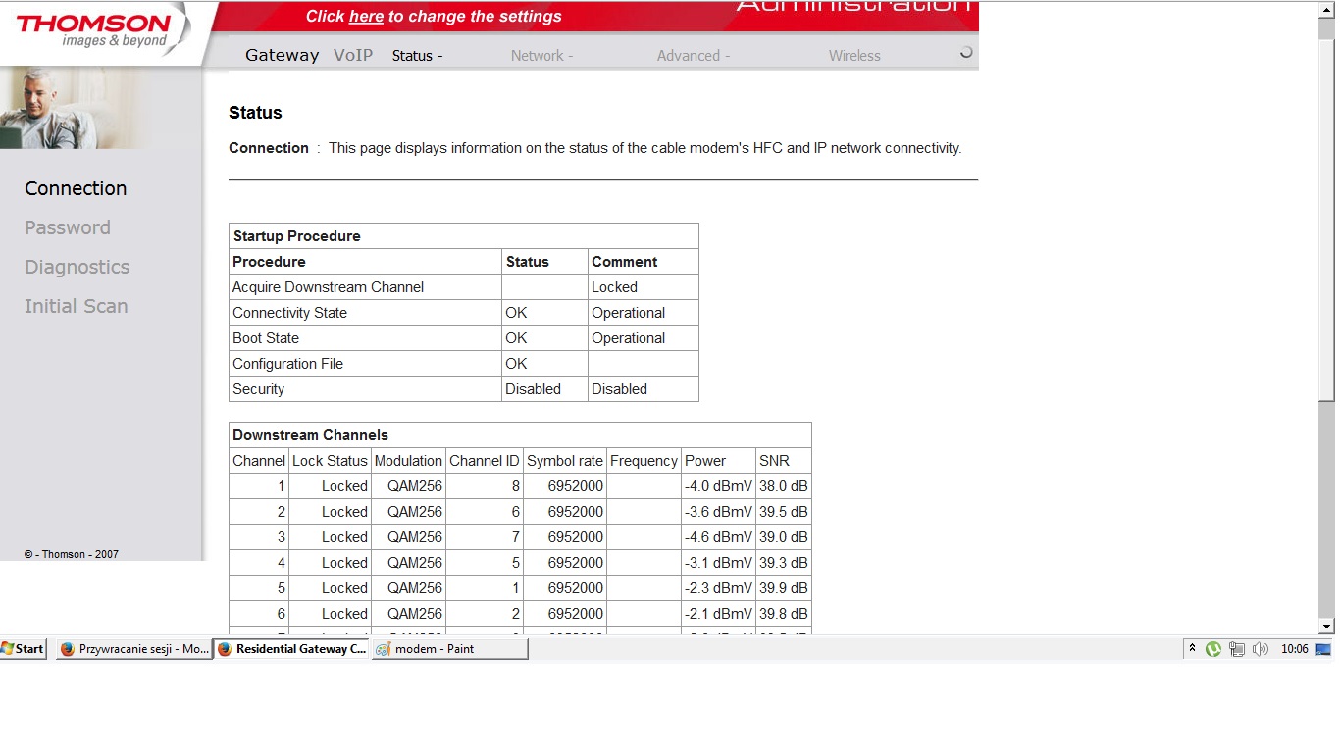1340x753 pixels.
Task: Open the Windows Start button
Action: (x=24, y=649)
